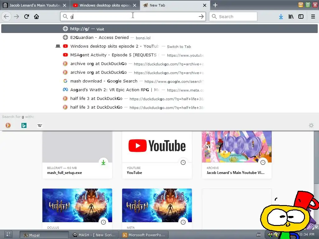Open the Meta Wrath highlight thumbnail
Viewport: 319px width, 239px height.
tap(157, 205)
